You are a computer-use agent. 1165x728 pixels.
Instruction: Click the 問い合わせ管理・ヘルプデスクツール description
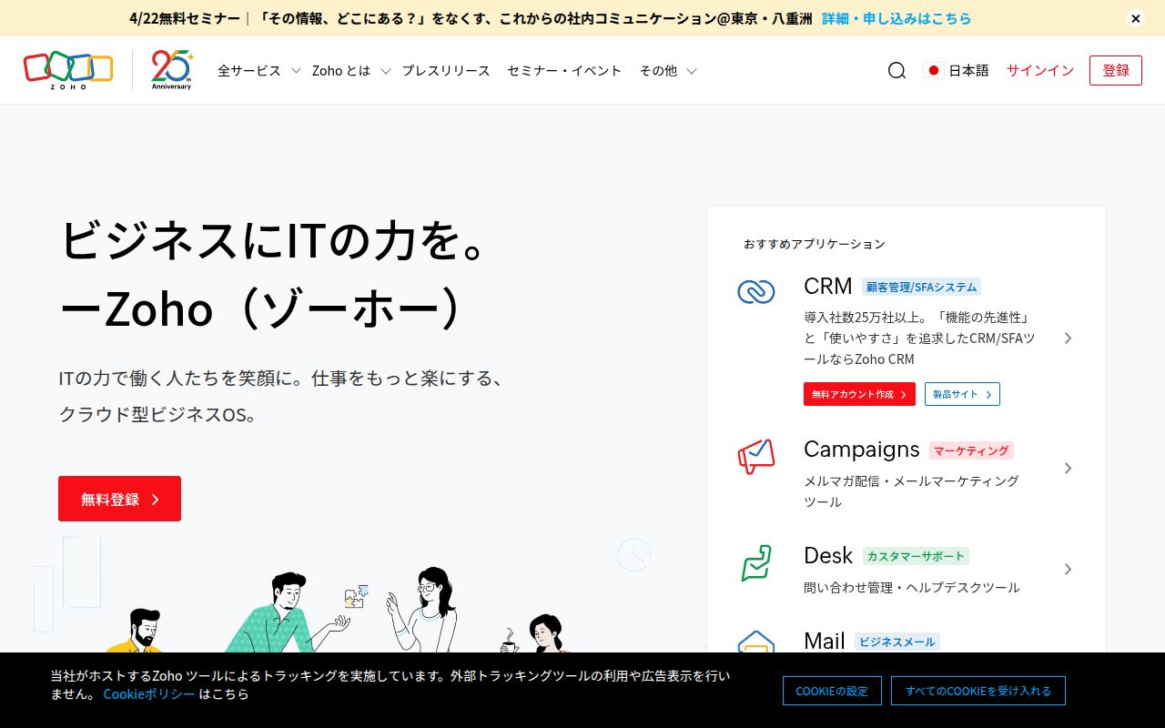(912, 588)
